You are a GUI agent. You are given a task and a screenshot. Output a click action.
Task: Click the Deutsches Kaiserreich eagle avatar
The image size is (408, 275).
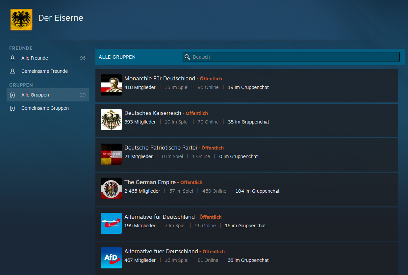[111, 120]
